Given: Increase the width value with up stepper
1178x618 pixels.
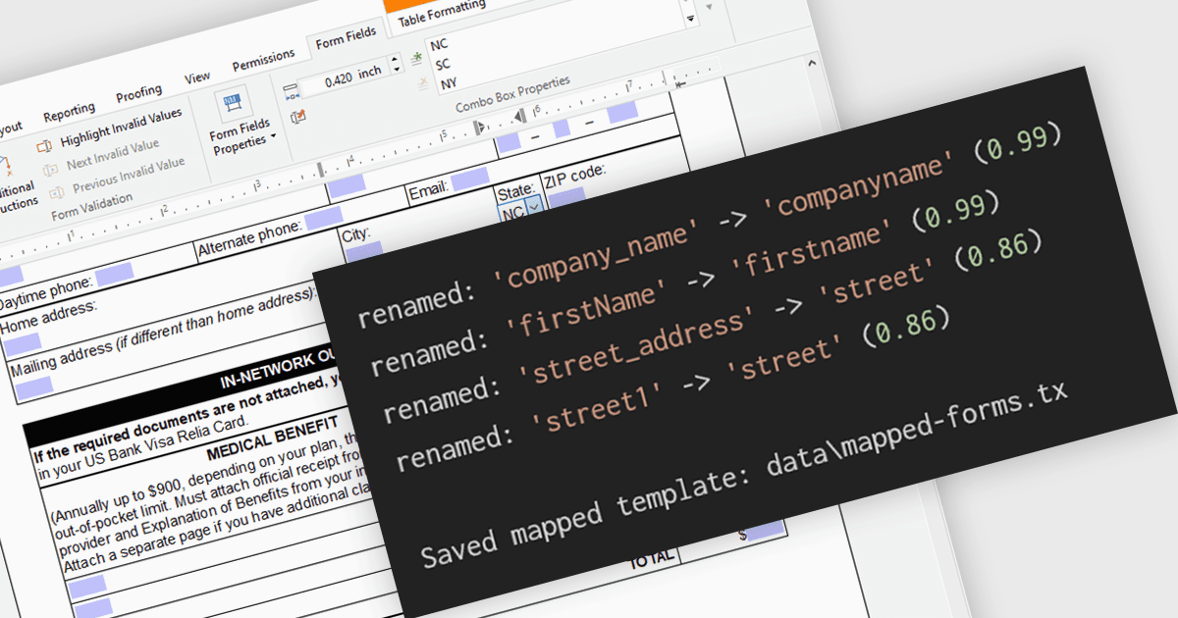Looking at the screenshot, I should tap(396, 60).
